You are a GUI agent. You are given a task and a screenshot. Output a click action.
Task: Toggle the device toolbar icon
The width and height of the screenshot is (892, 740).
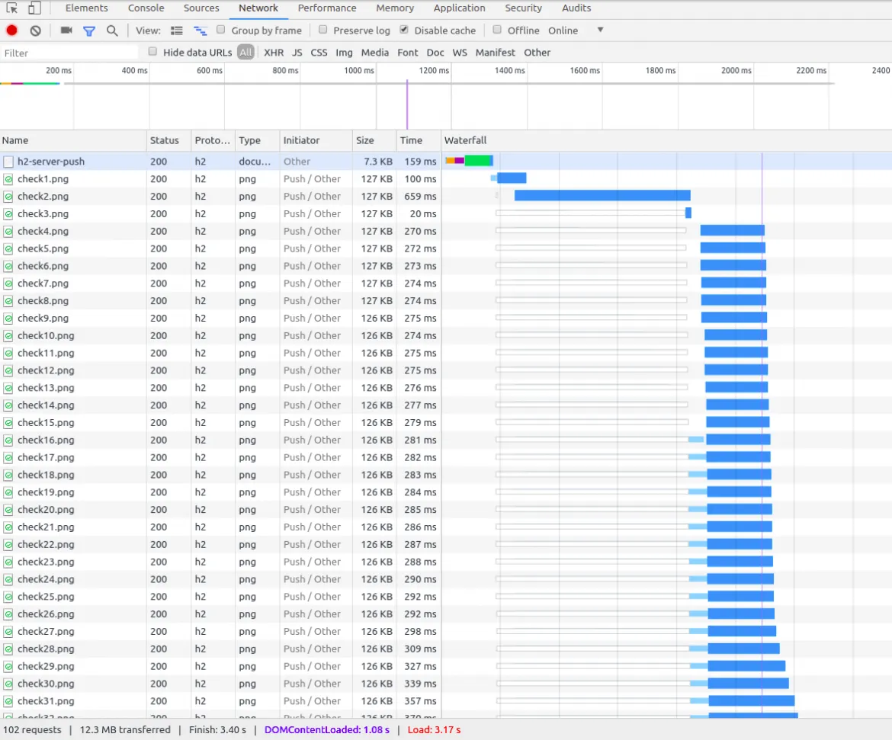tap(35, 8)
